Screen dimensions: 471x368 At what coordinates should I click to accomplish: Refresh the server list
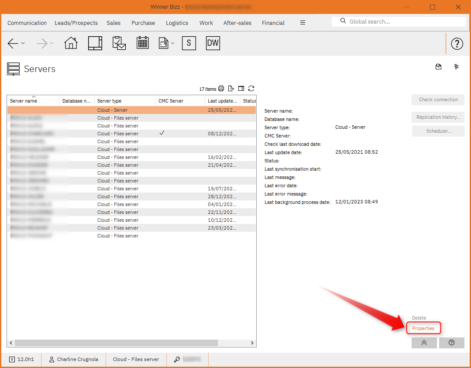[251, 88]
